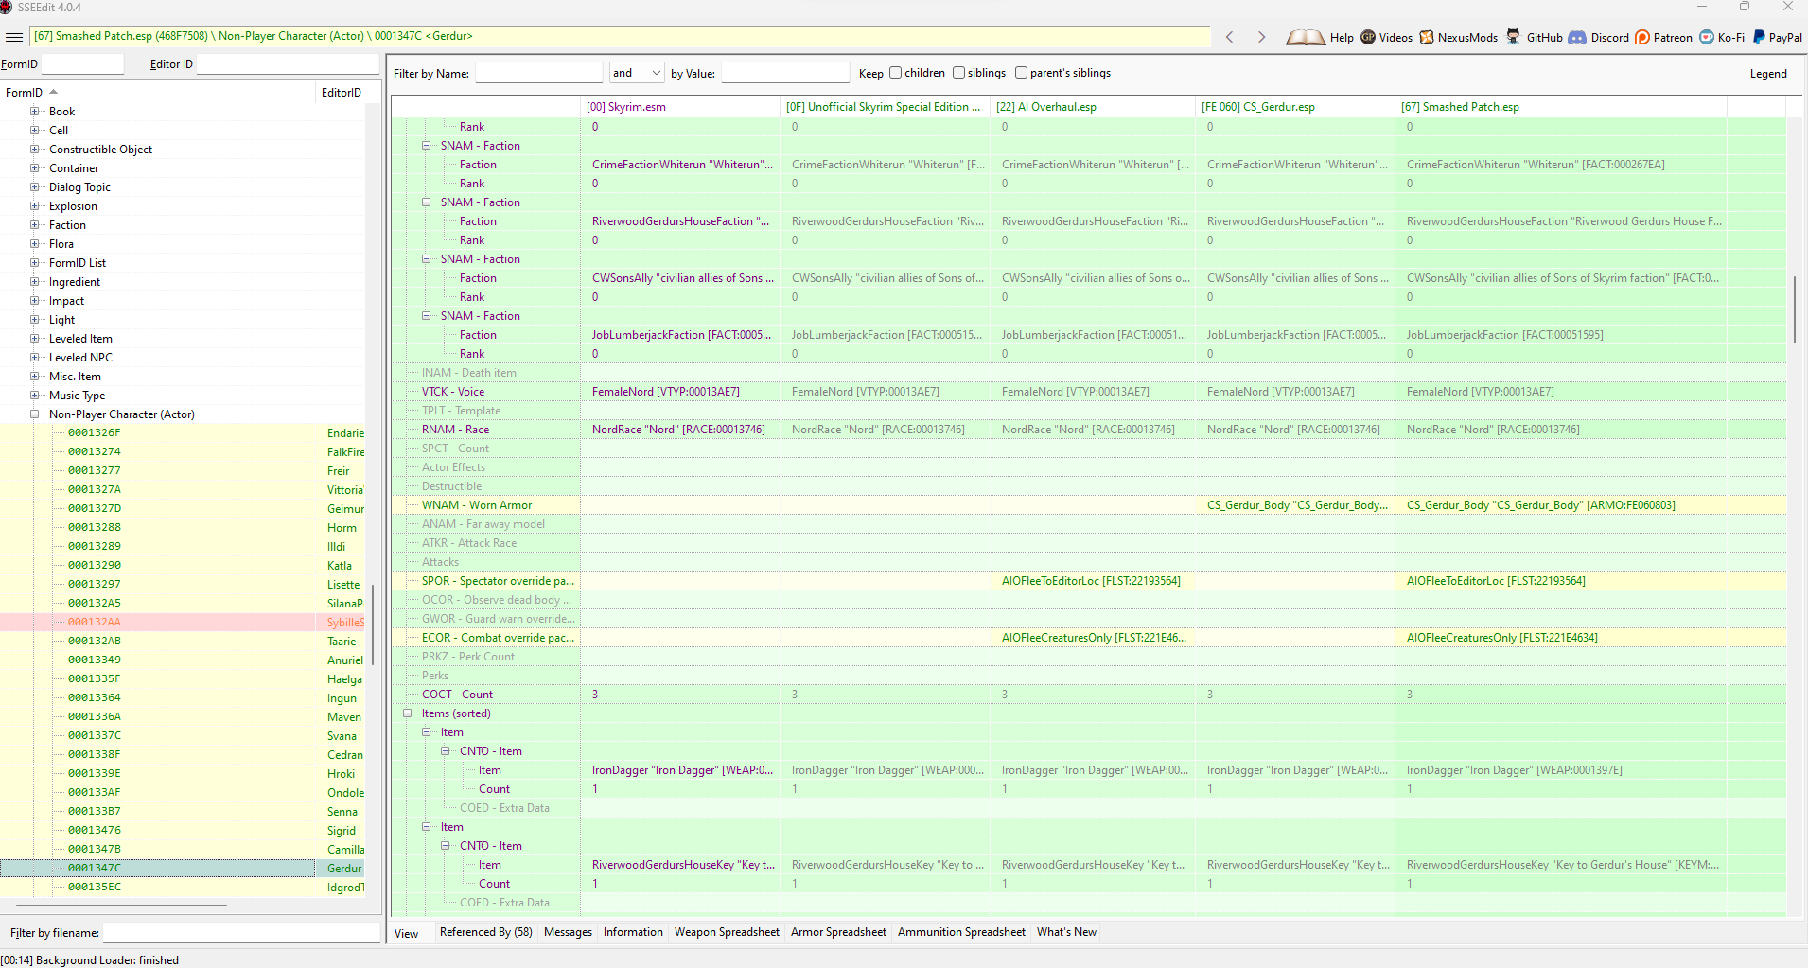Click the record path address bar

tap(620, 36)
